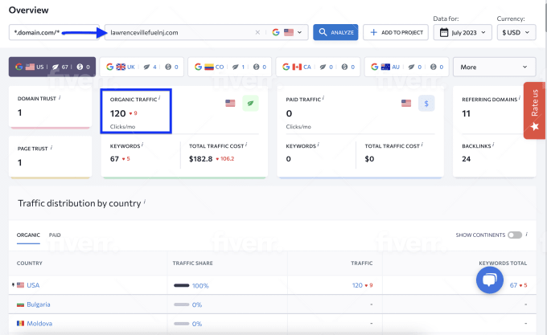This screenshot has height=335, width=547.
Task: Click the info icon beside Show Continents toggle
Action: tap(526, 235)
